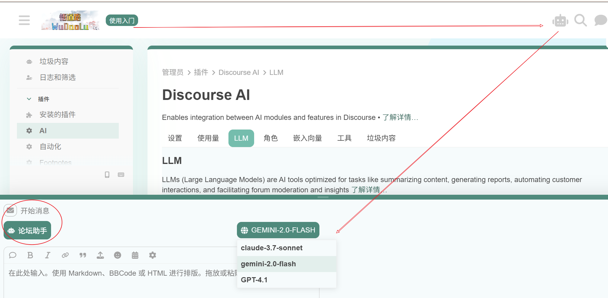Choose claude-3.7-sonnet from model list
The image size is (608, 298).
pos(287,248)
